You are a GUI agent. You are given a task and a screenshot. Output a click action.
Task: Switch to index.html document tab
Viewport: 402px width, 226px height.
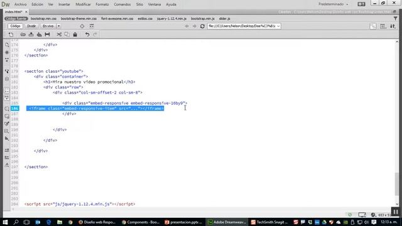point(13,12)
